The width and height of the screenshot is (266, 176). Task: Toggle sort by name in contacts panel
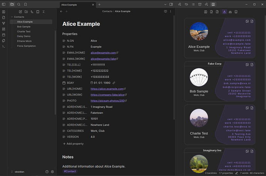(x=224, y=12)
